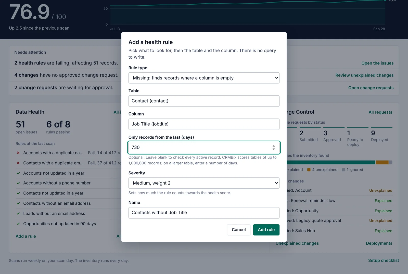Open the Setup checklist link
Screen dimensions: 408x274
point(384,260)
